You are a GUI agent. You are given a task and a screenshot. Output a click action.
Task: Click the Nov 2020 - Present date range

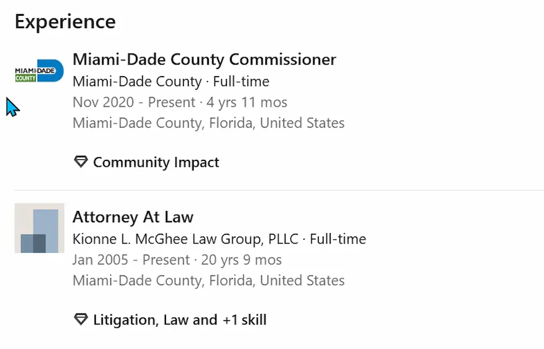coord(134,102)
